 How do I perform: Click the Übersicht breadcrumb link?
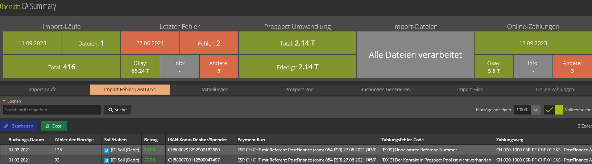[10, 7]
